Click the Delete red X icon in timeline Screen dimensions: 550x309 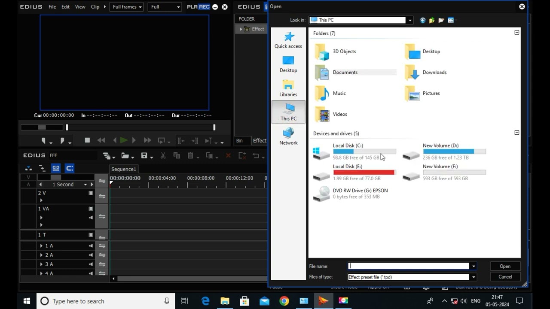tap(228, 156)
